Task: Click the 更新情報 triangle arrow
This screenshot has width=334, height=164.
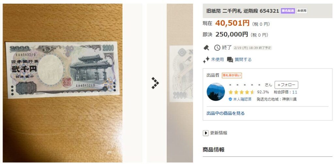Action: (x=205, y=133)
